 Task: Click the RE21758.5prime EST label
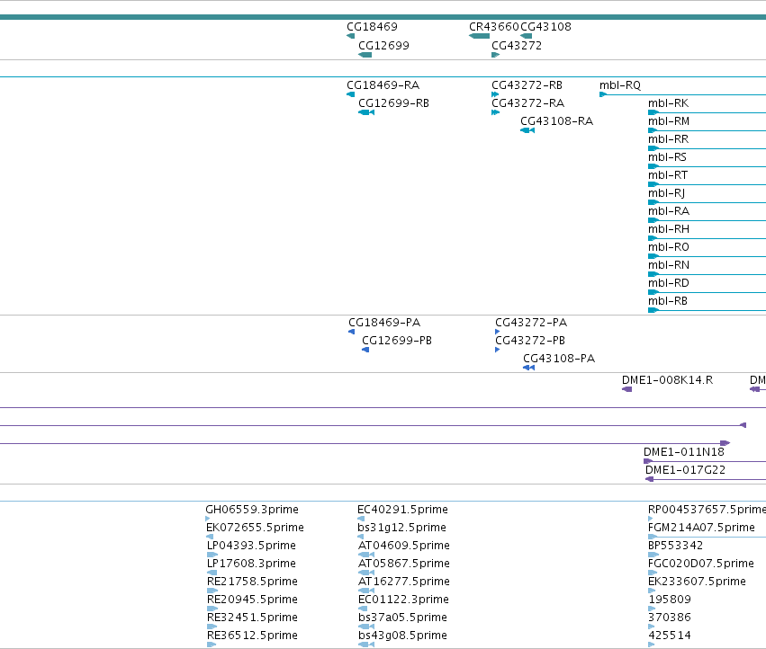(252, 582)
